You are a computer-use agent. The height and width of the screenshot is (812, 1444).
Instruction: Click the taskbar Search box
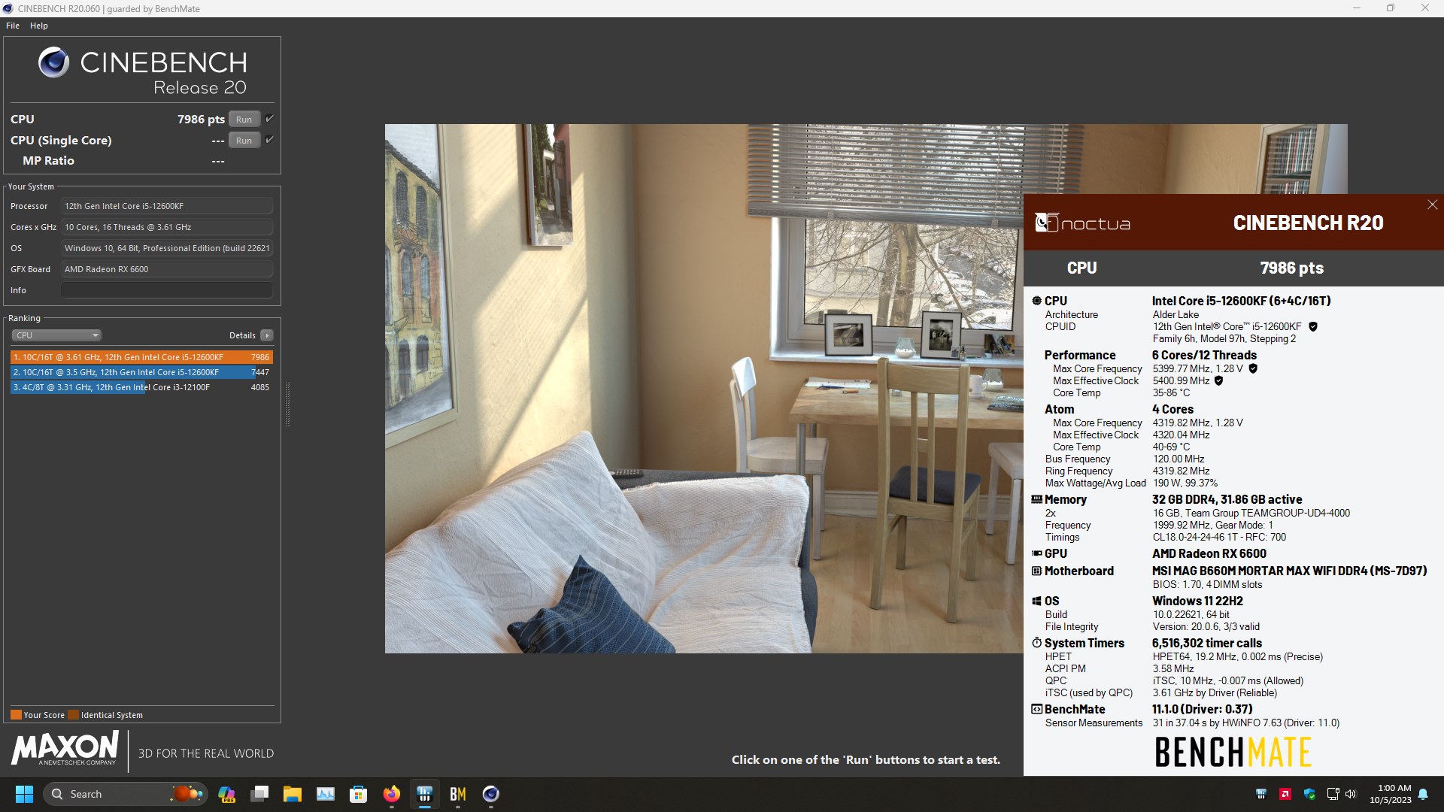pyautogui.click(x=124, y=794)
